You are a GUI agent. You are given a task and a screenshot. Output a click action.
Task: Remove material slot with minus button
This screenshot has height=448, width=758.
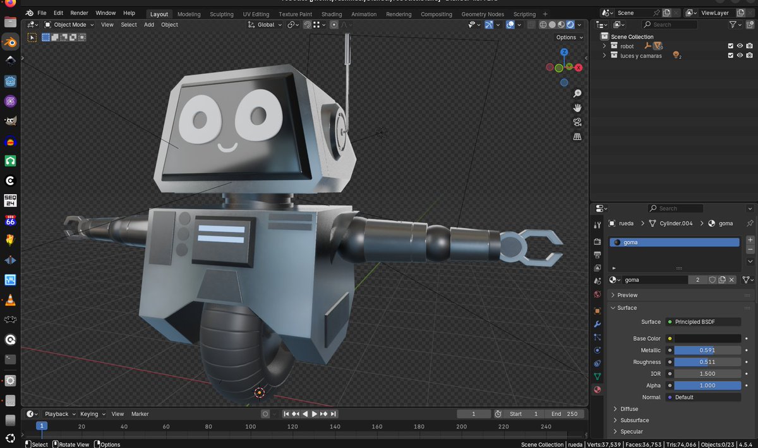click(x=750, y=250)
